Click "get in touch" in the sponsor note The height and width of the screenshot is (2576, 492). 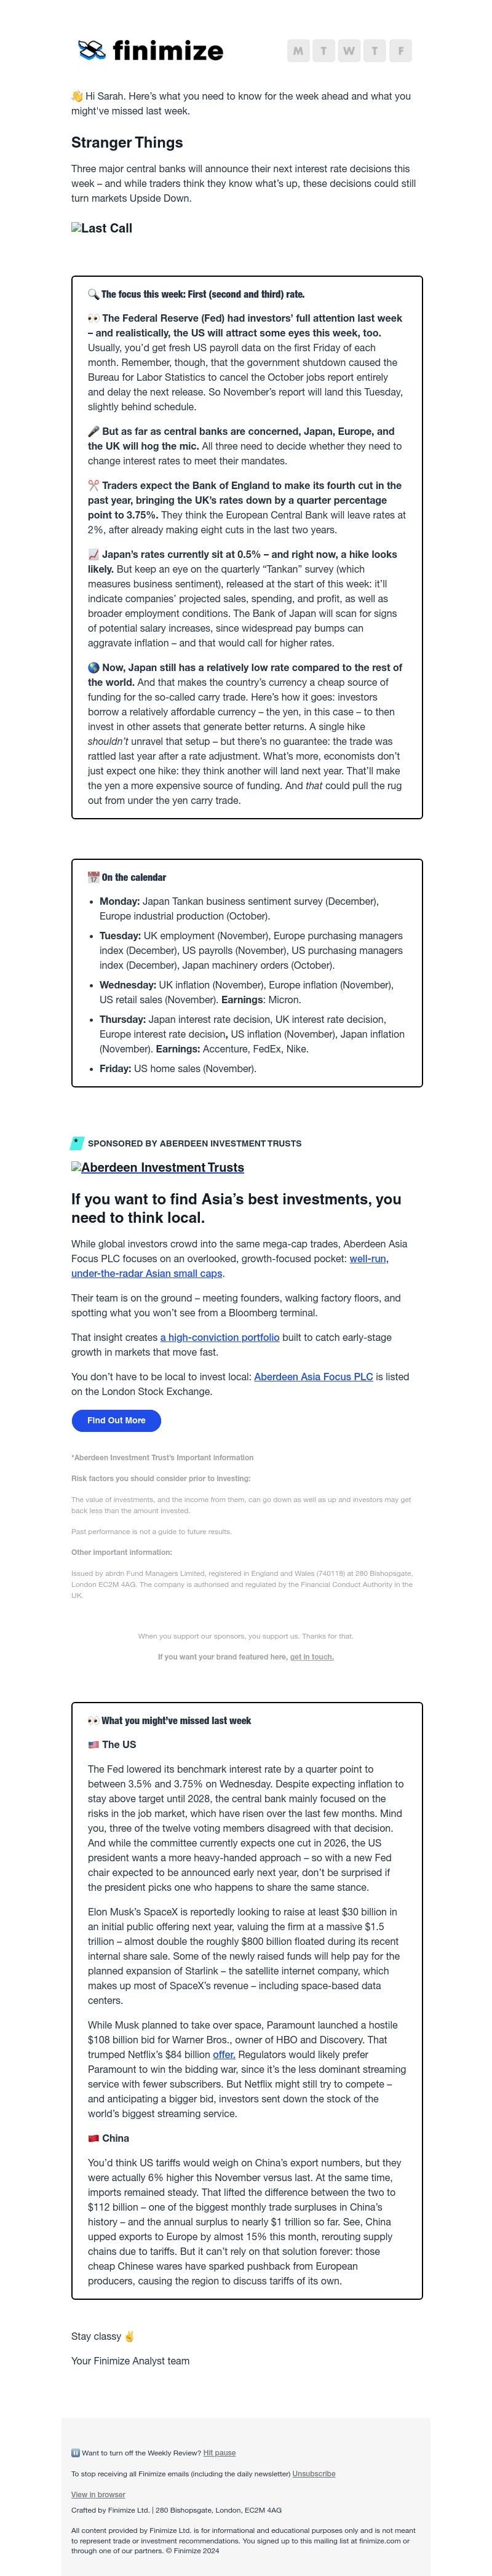click(x=313, y=1657)
